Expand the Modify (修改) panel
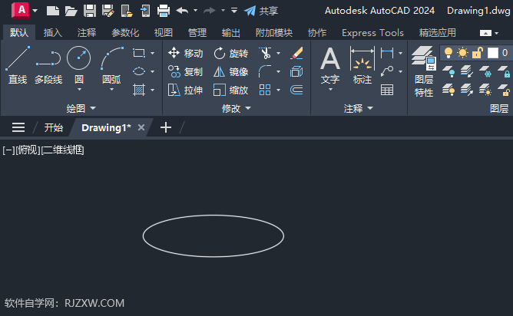 [x=237, y=108]
